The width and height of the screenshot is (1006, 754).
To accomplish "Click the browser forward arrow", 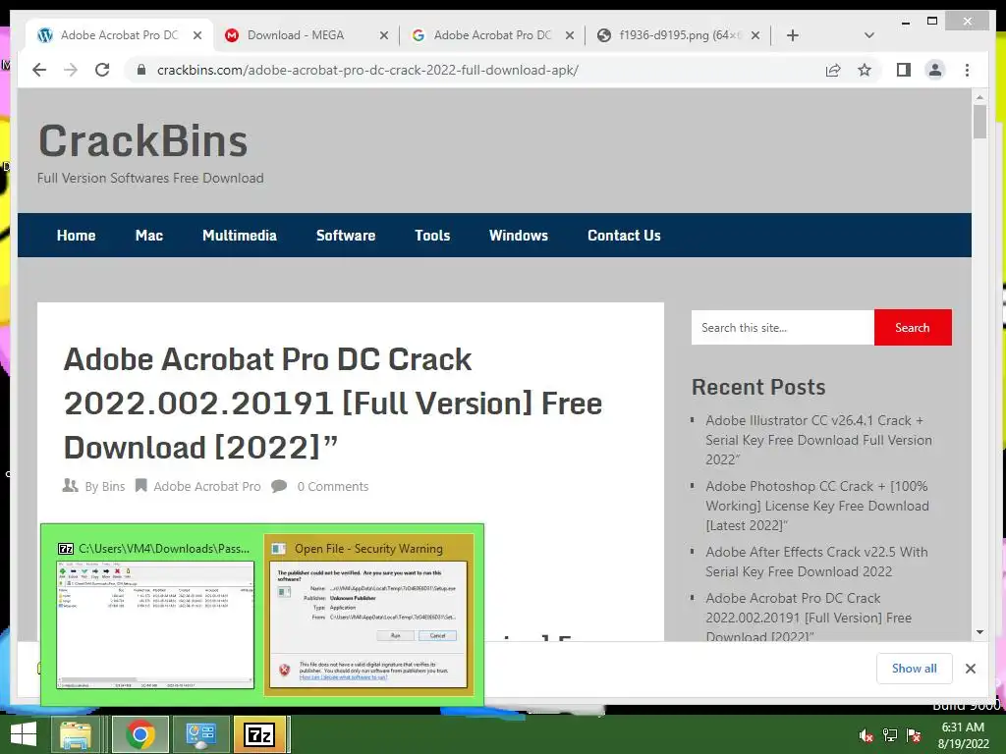I will coord(71,70).
